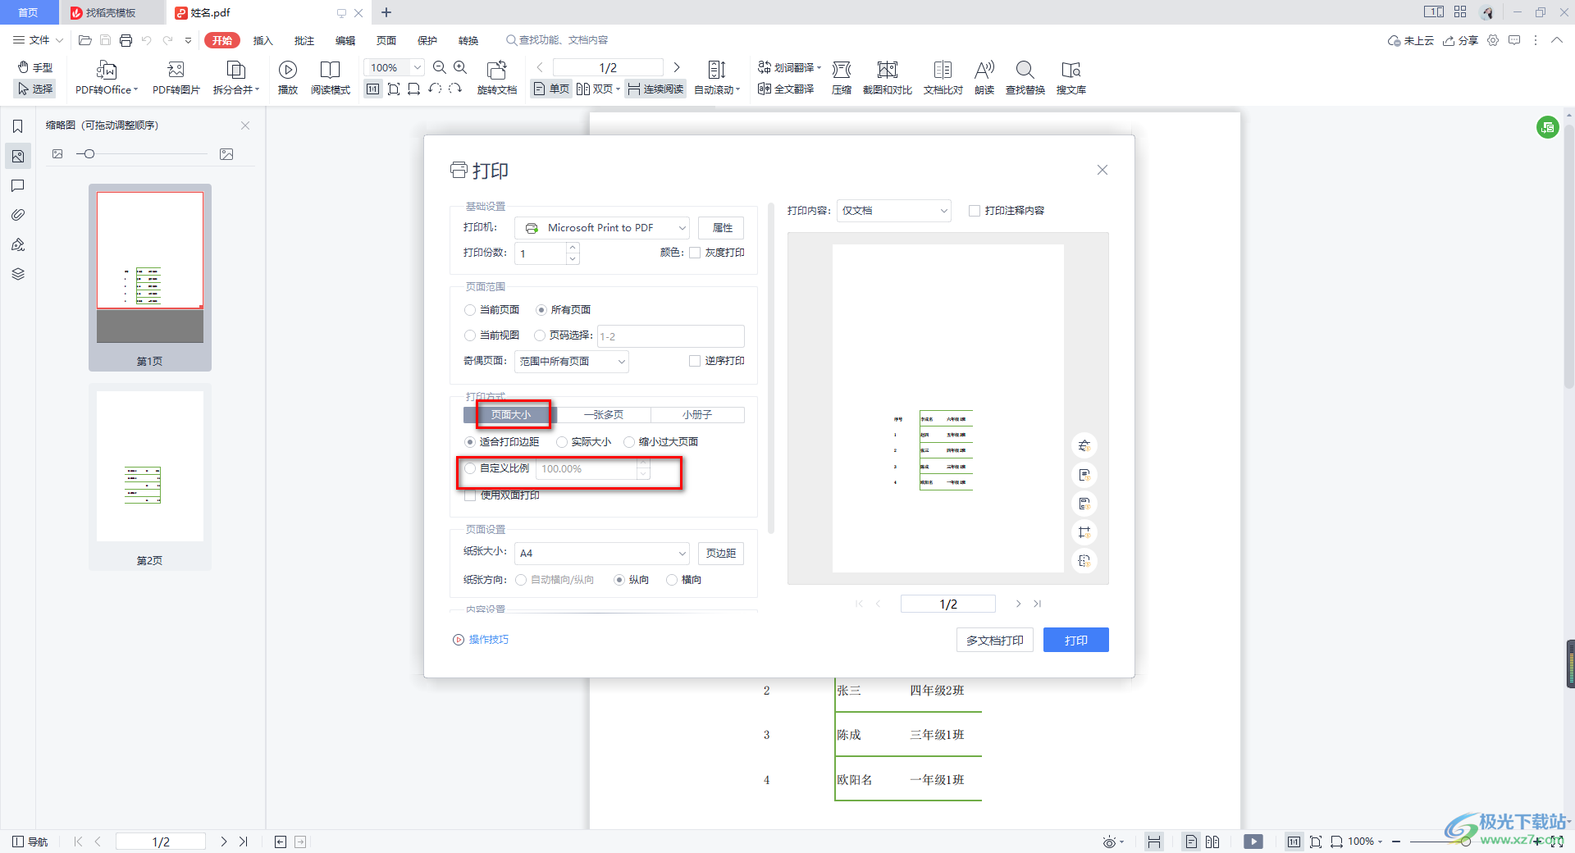Open the 压缩 tool
The width and height of the screenshot is (1575, 853).
point(842,78)
